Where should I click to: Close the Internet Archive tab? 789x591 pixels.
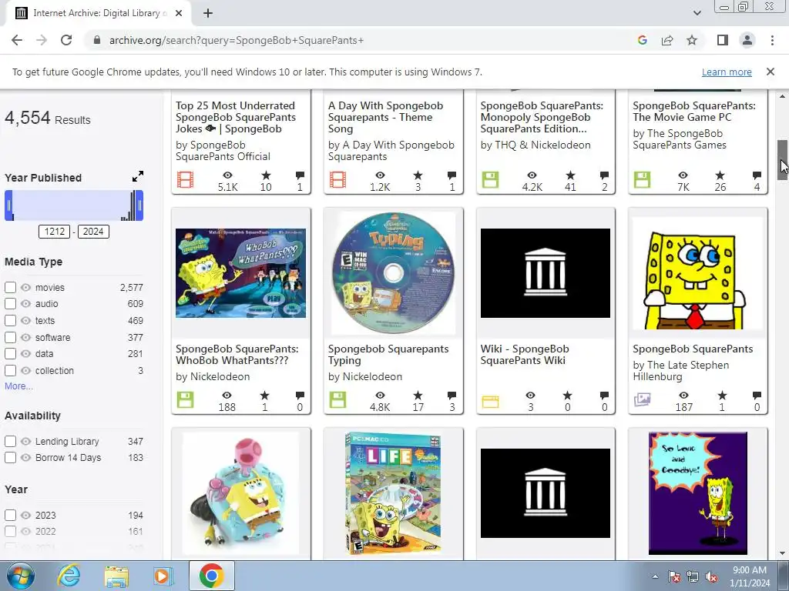tap(179, 13)
